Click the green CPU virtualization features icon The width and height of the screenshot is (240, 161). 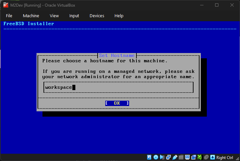200,157
